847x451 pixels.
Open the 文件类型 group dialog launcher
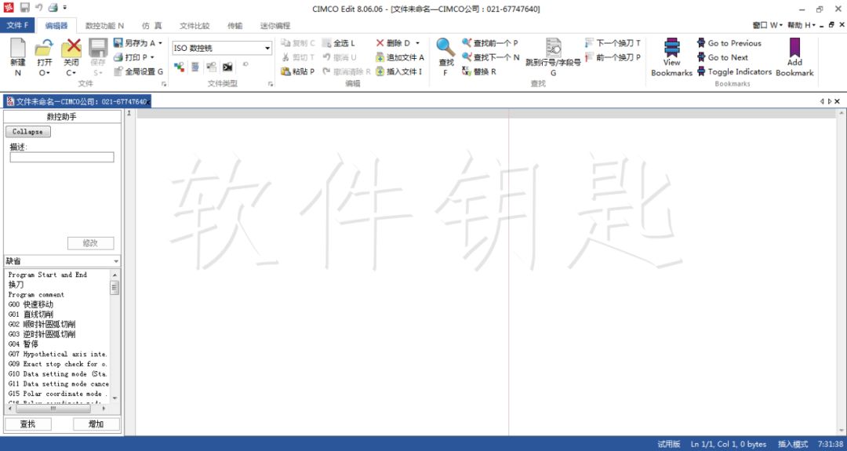pyautogui.click(x=271, y=84)
